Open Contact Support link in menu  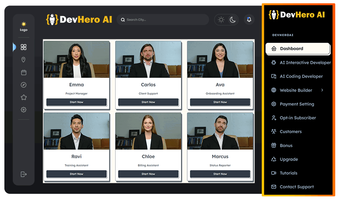click(x=296, y=187)
